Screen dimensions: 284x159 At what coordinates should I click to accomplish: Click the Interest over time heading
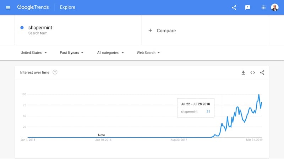click(35, 72)
